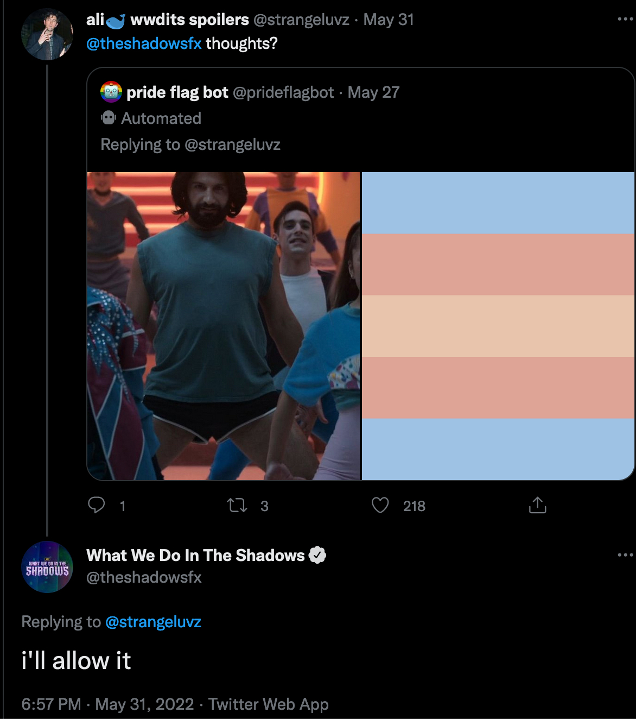Click the Automated label in quoted tweet
Viewport: 636px width, 719px height.
[x=161, y=118]
